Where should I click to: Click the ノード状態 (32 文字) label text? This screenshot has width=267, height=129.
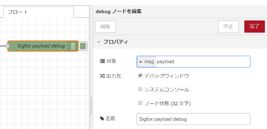pyautogui.click(x=168, y=103)
